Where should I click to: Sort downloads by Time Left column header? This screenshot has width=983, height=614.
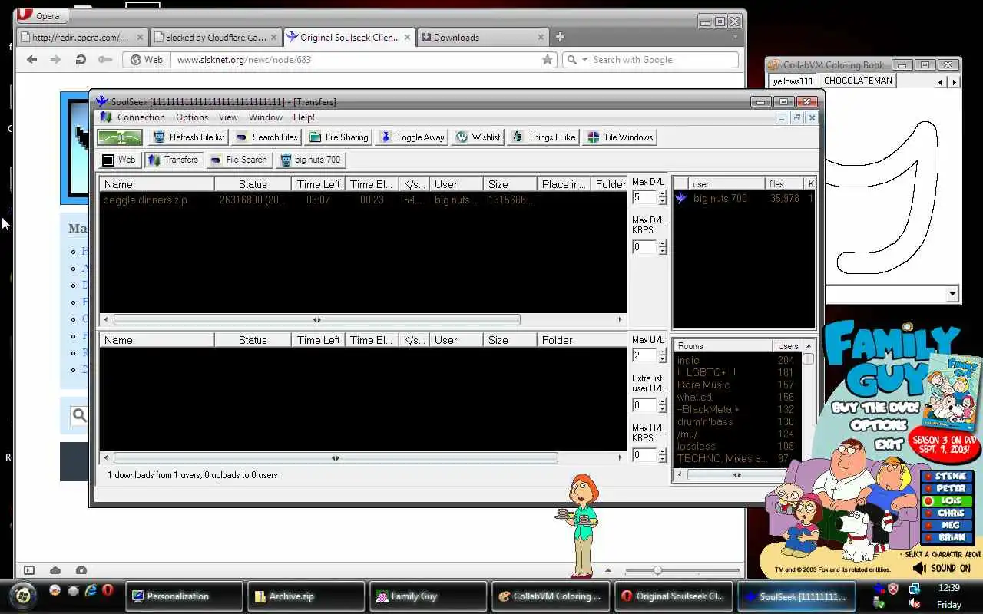pyautogui.click(x=318, y=184)
